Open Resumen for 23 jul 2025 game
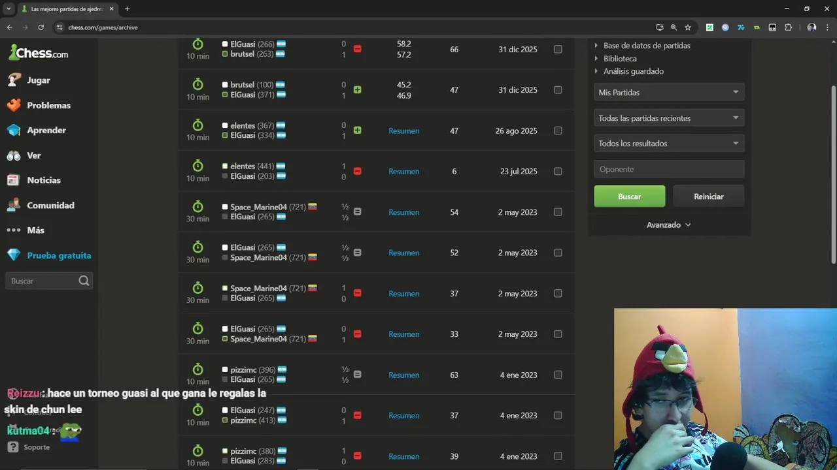 point(404,171)
